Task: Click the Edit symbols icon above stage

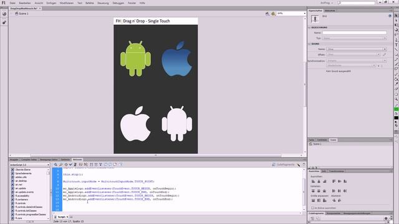Action: 273,14
